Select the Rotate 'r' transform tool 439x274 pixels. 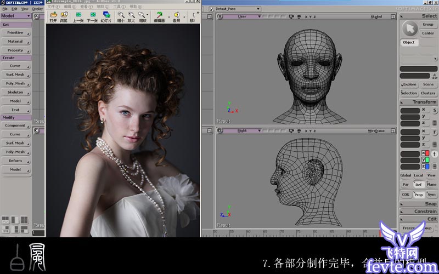point(435,132)
